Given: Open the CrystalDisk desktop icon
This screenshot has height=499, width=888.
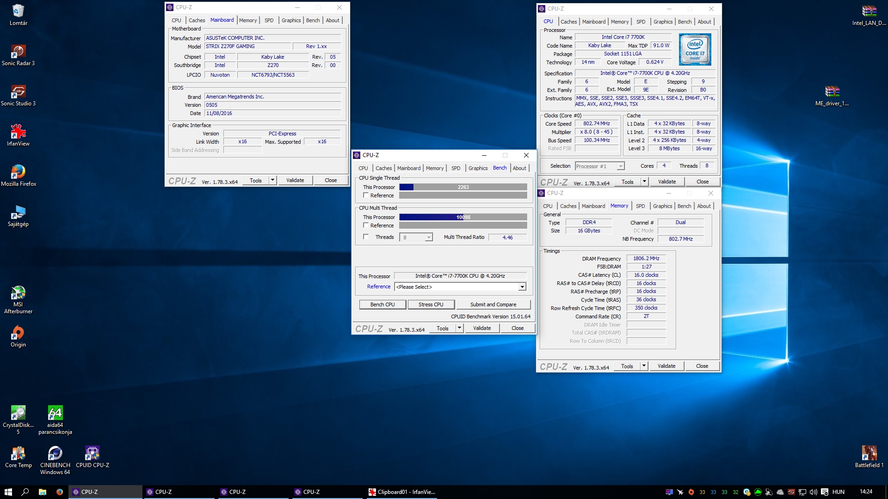Looking at the screenshot, I should [x=18, y=420].
